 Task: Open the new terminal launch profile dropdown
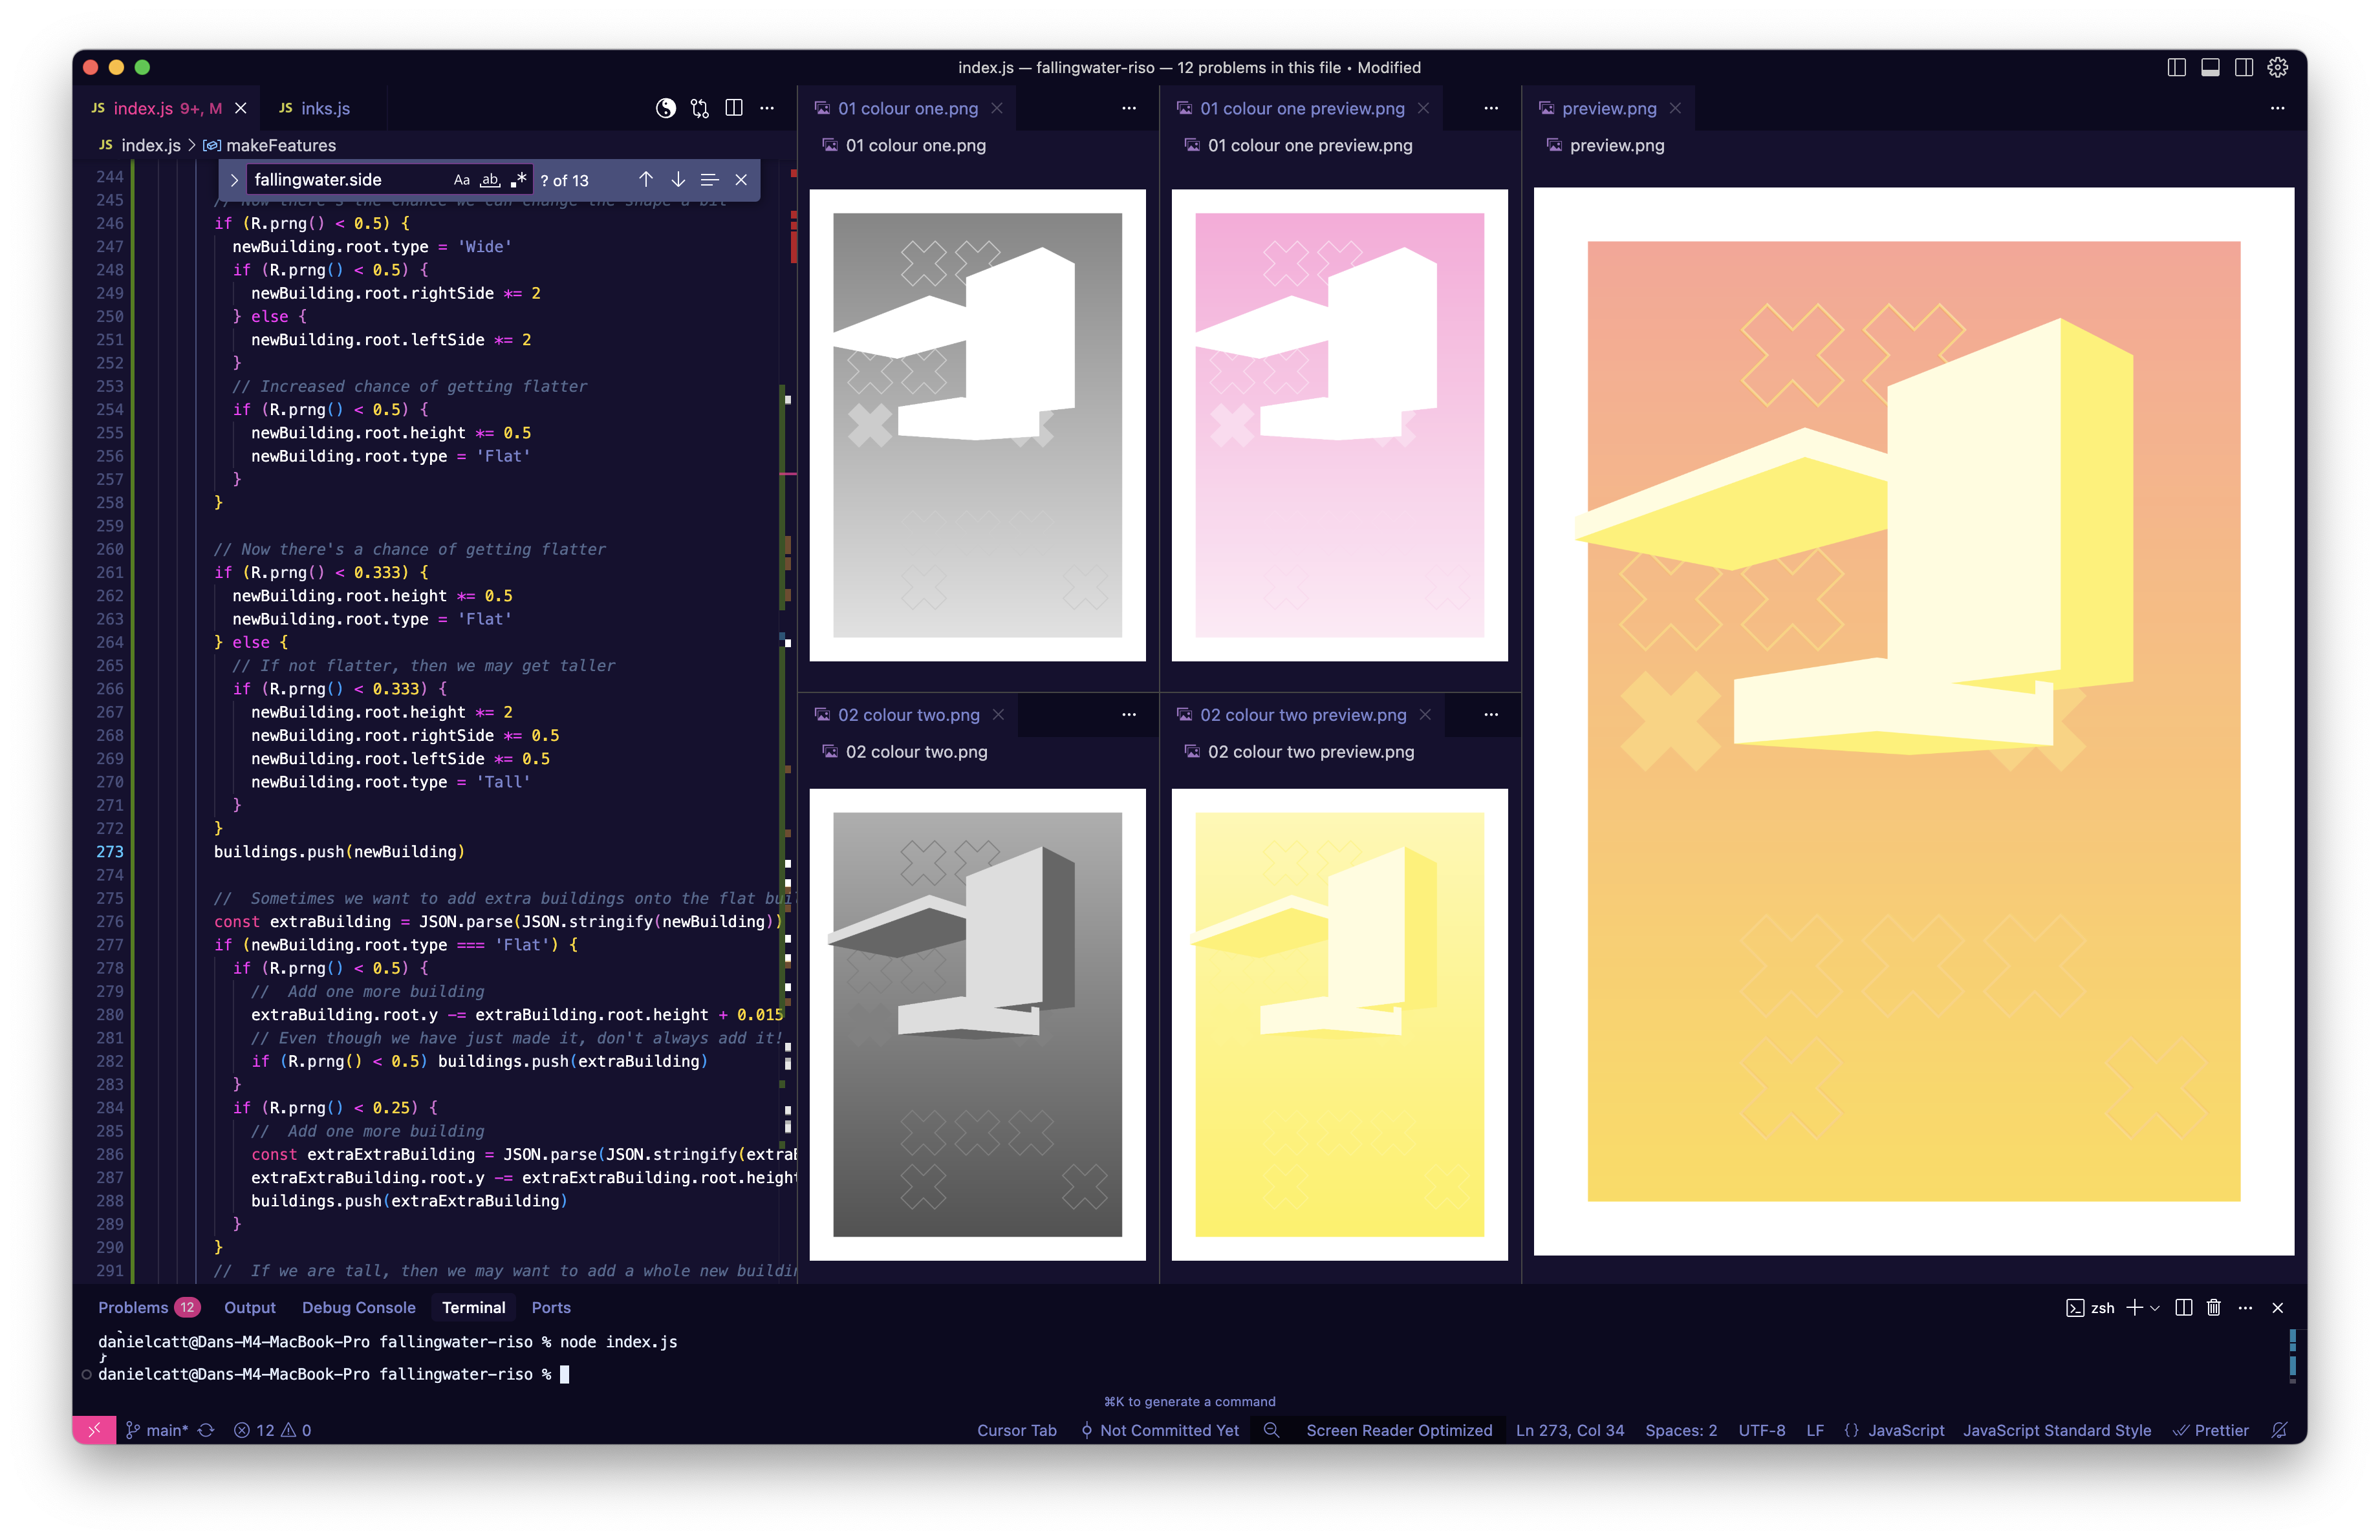2155,1307
